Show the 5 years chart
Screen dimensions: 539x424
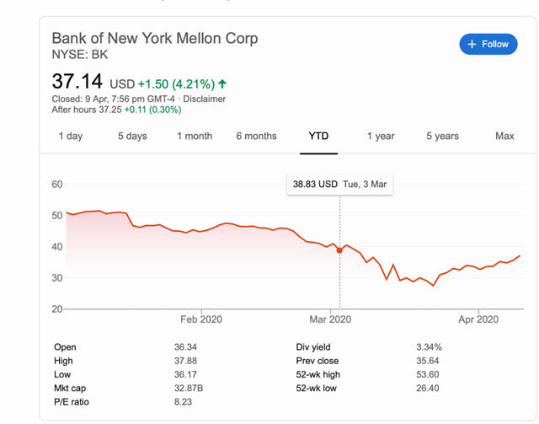click(x=442, y=136)
